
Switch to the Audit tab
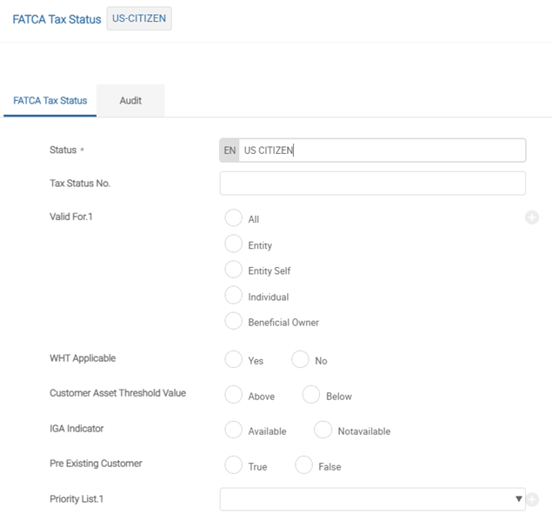pyautogui.click(x=130, y=100)
